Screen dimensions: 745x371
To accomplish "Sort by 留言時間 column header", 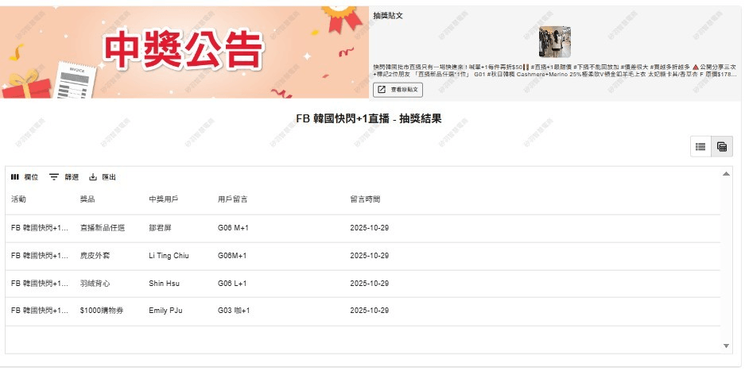I will pos(365,199).
